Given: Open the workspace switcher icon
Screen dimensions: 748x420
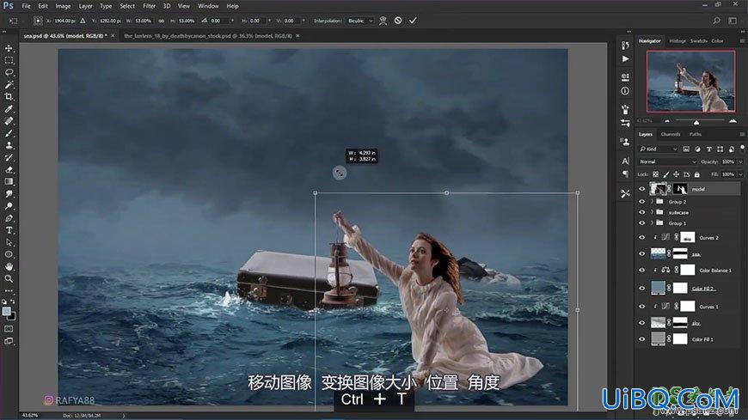Looking at the screenshot, I should pos(733,21).
